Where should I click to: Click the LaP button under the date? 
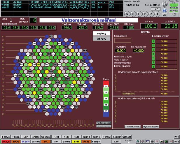pyautogui.click(x=156, y=9)
